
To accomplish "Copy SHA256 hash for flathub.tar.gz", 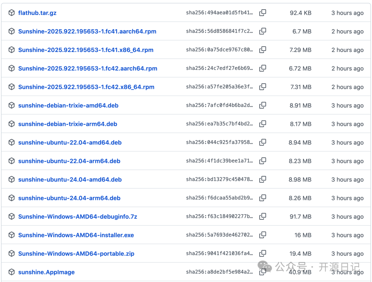I will (x=262, y=13).
